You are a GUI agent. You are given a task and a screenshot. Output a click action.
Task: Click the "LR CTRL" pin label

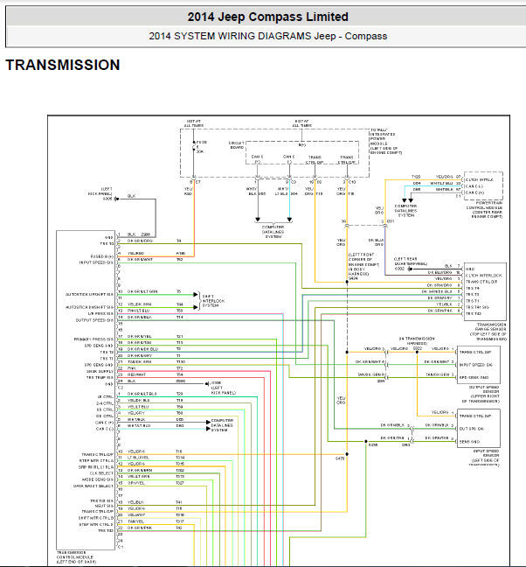click(105, 396)
